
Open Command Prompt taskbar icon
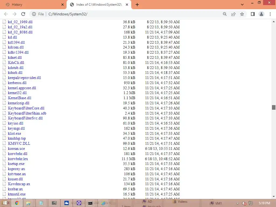pos(90,203)
